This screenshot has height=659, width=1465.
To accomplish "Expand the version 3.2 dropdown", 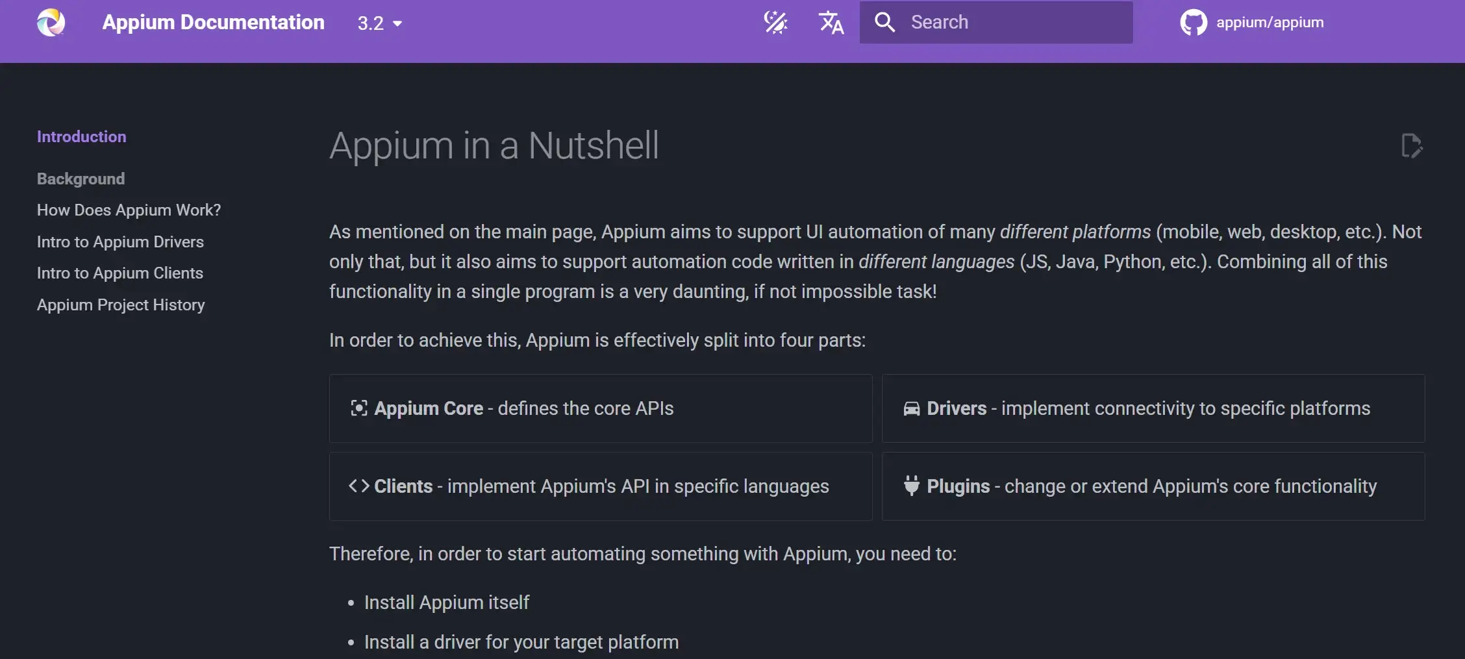I will click(x=381, y=22).
